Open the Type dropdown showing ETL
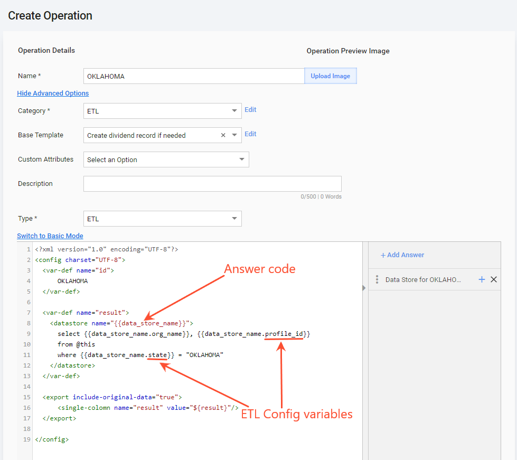 pyautogui.click(x=162, y=219)
